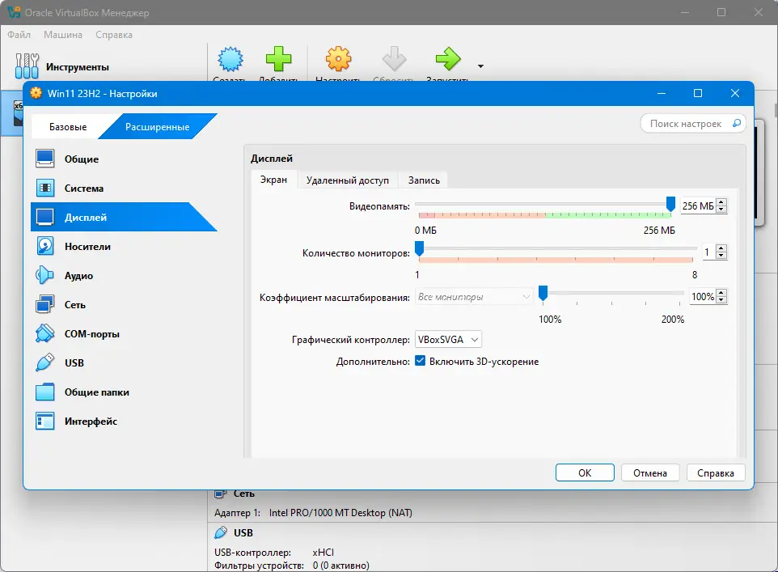The image size is (778, 572).
Task: Switch to Базовые settings mode
Action: tap(68, 126)
